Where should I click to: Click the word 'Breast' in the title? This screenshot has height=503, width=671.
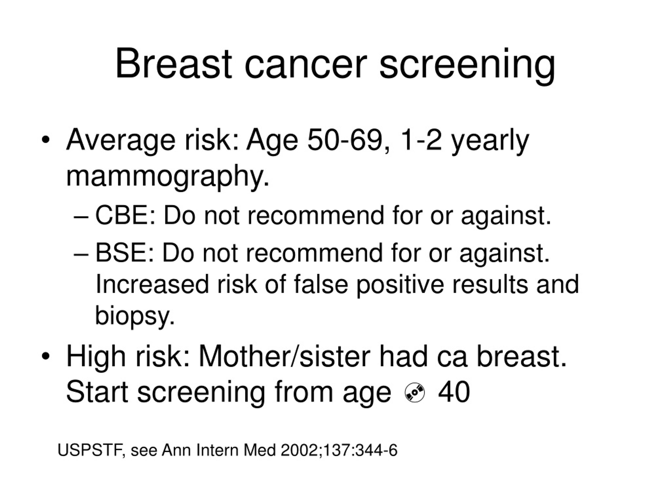tap(174, 63)
